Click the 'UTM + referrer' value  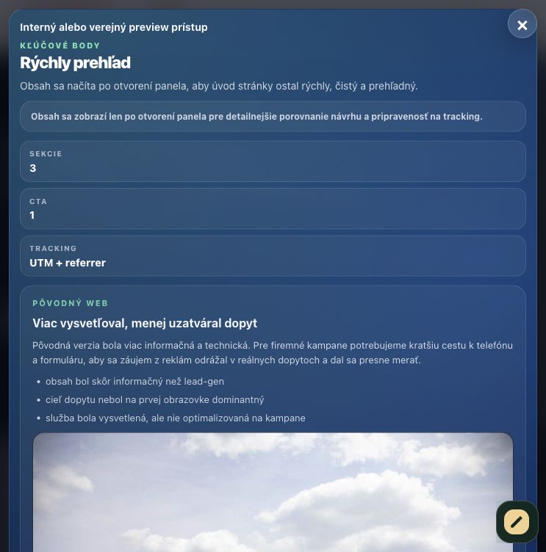(x=68, y=263)
